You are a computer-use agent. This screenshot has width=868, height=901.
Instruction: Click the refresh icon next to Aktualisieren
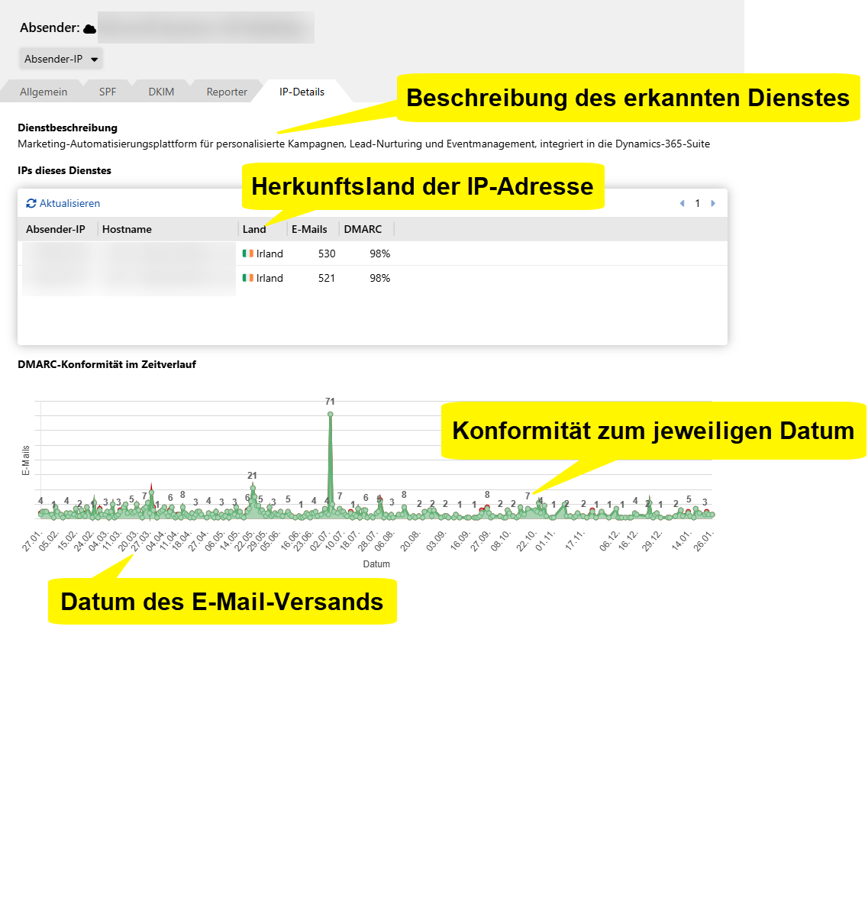click(x=31, y=203)
